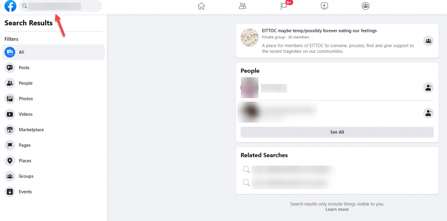Open the Friends icon in top bar
Viewport: 447px width, 221px height.
point(243,6)
